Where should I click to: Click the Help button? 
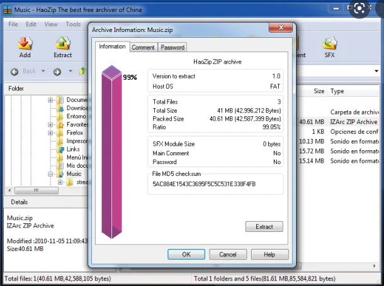(269, 255)
